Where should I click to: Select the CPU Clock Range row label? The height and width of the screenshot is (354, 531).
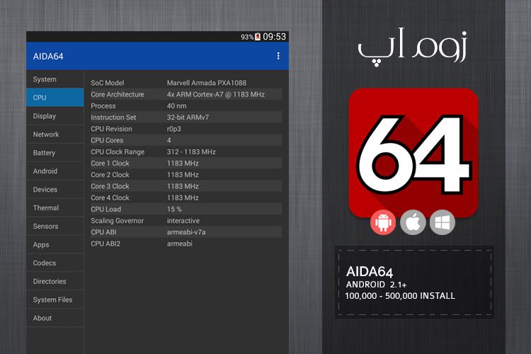[x=118, y=152]
